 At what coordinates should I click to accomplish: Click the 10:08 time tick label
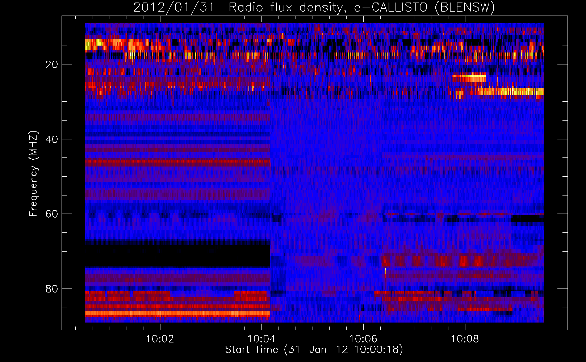[x=465, y=339]
